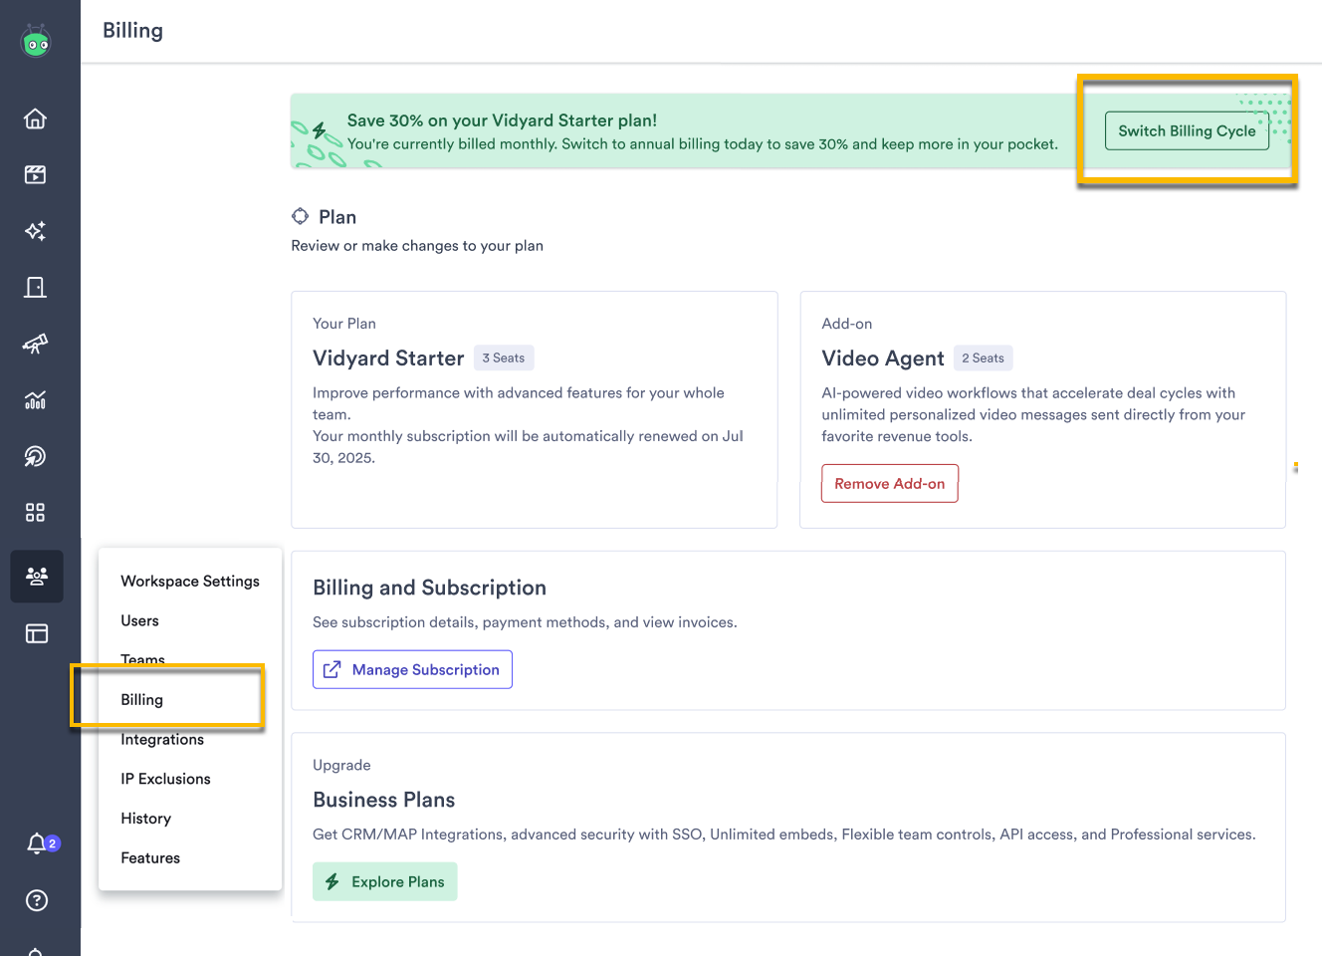
Task: Open Workspace Settings menu entry
Action: 189,581
